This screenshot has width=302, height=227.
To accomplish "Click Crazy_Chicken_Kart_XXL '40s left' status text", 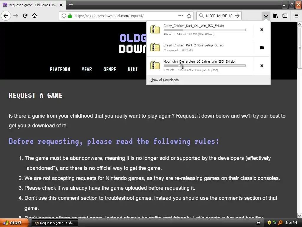I will (x=189, y=34).
